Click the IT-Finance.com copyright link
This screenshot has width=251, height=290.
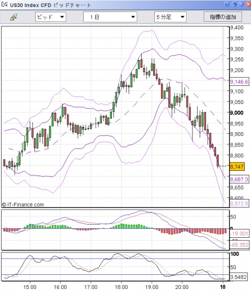click(23, 204)
